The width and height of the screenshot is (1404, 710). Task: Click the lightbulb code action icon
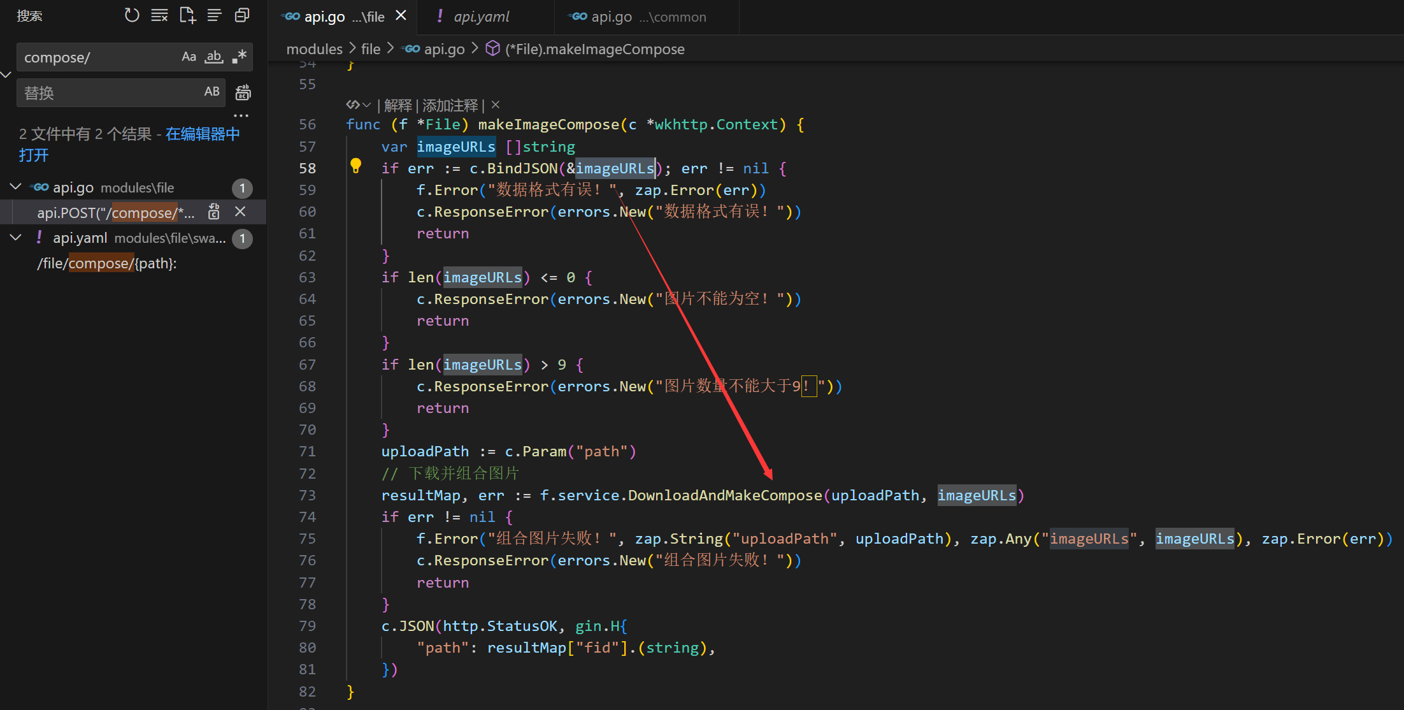356,166
